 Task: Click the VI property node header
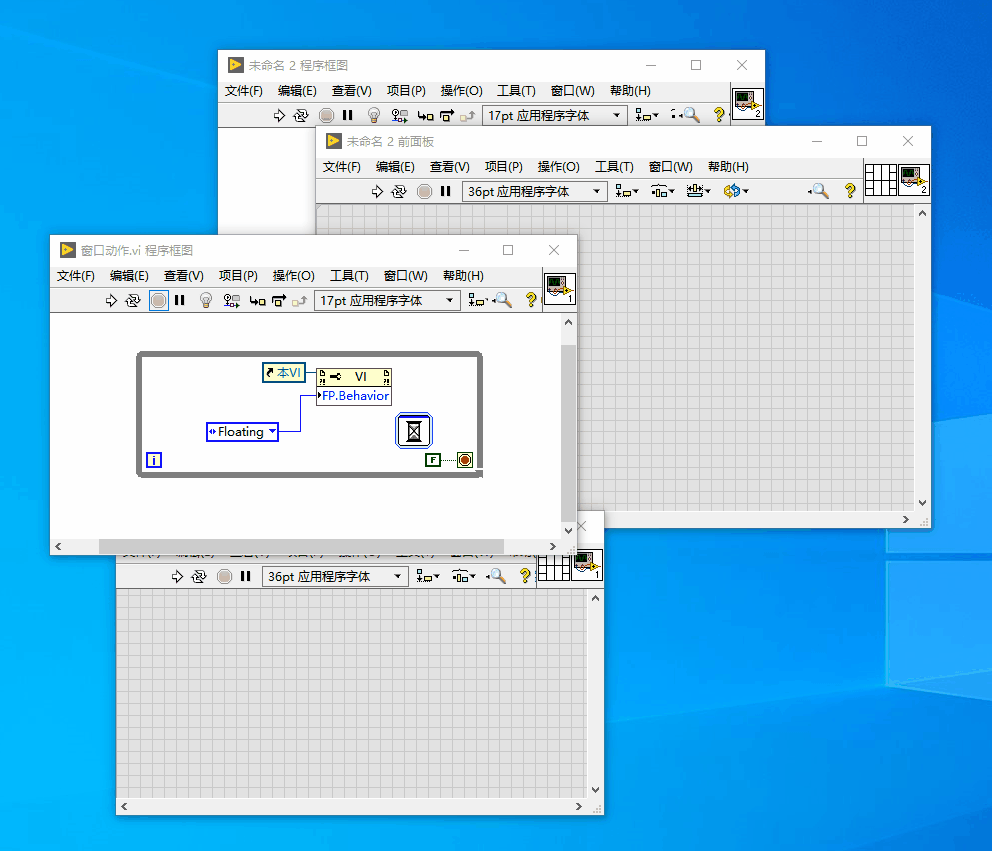coord(354,377)
